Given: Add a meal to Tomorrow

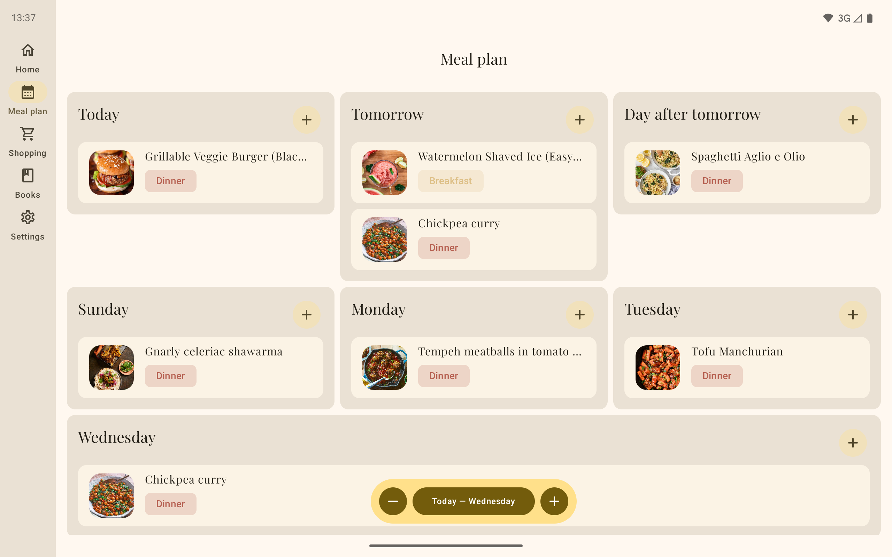Looking at the screenshot, I should click(579, 120).
